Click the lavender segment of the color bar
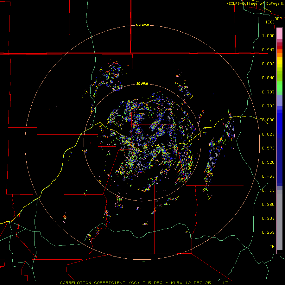 [x=280, y=100]
